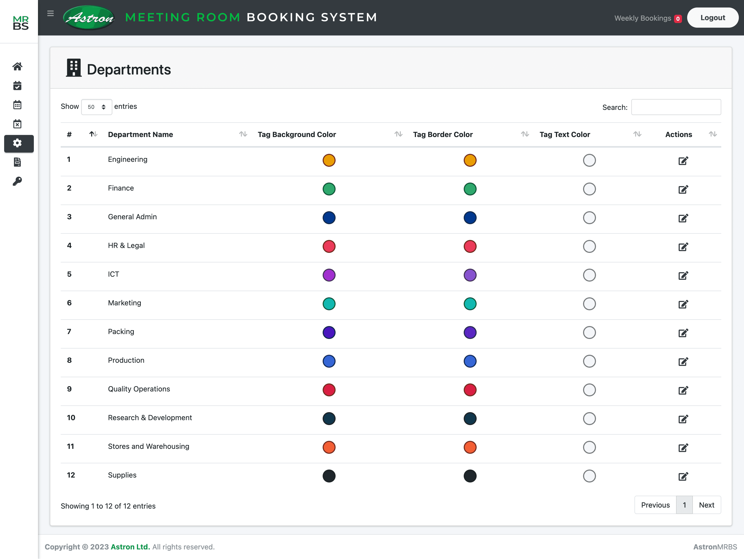Click ICT purple border color swatch

coord(470,275)
